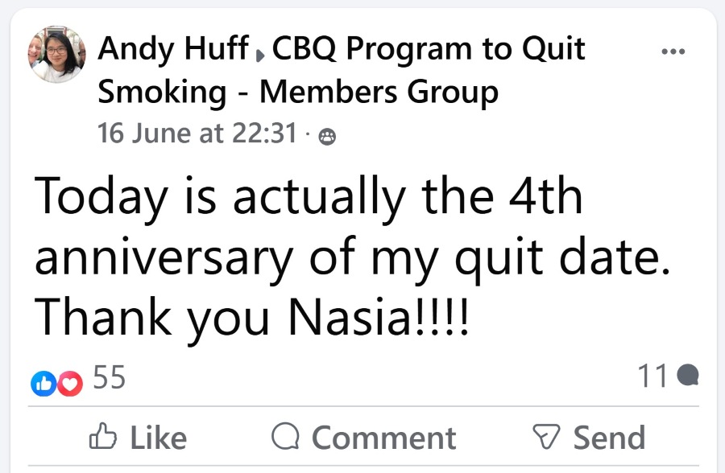Click the small arrow after Andy Huff
The width and height of the screenshot is (725, 473).
tap(259, 56)
